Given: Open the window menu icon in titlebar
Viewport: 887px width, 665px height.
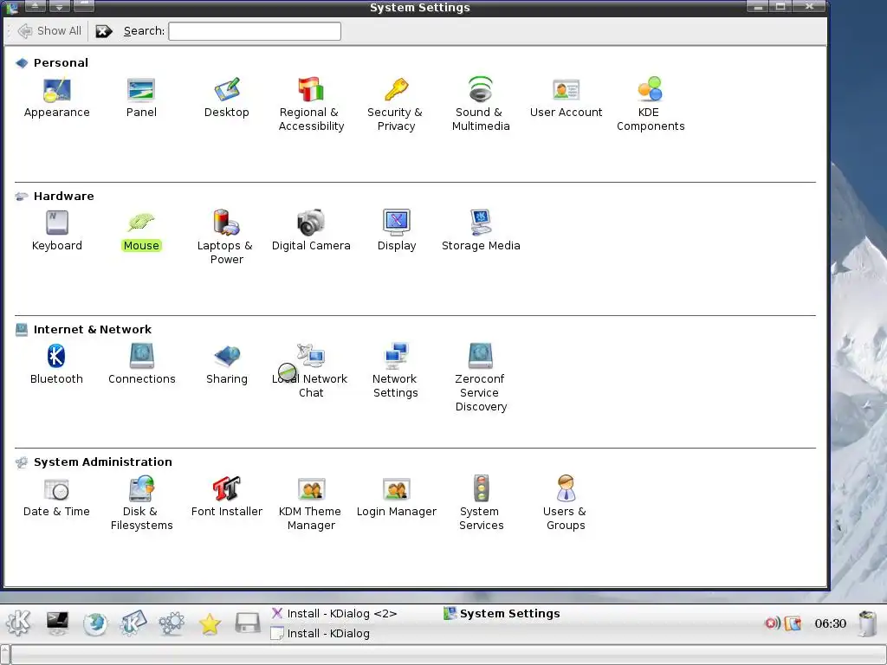Looking at the screenshot, I should click(x=11, y=7).
